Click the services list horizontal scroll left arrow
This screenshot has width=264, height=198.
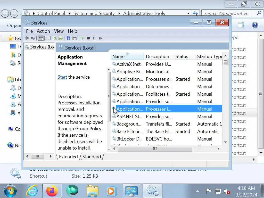[114, 149]
